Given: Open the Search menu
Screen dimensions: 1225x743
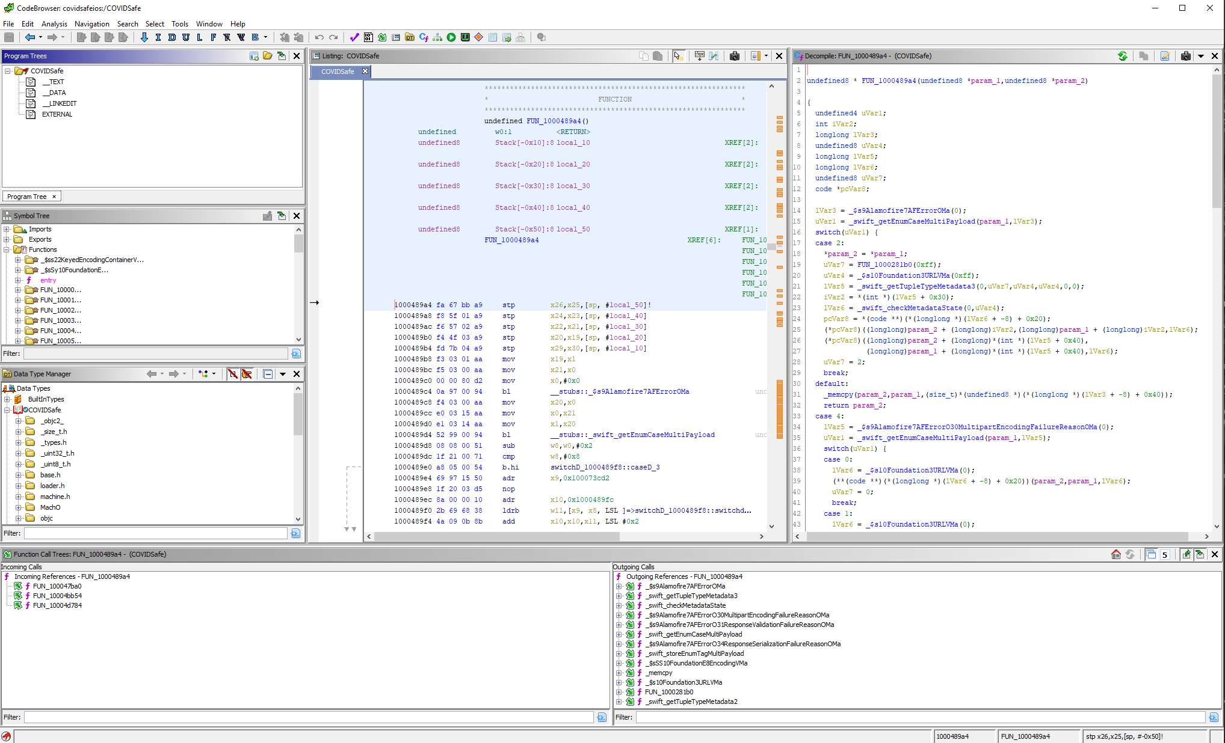Looking at the screenshot, I should coord(128,24).
